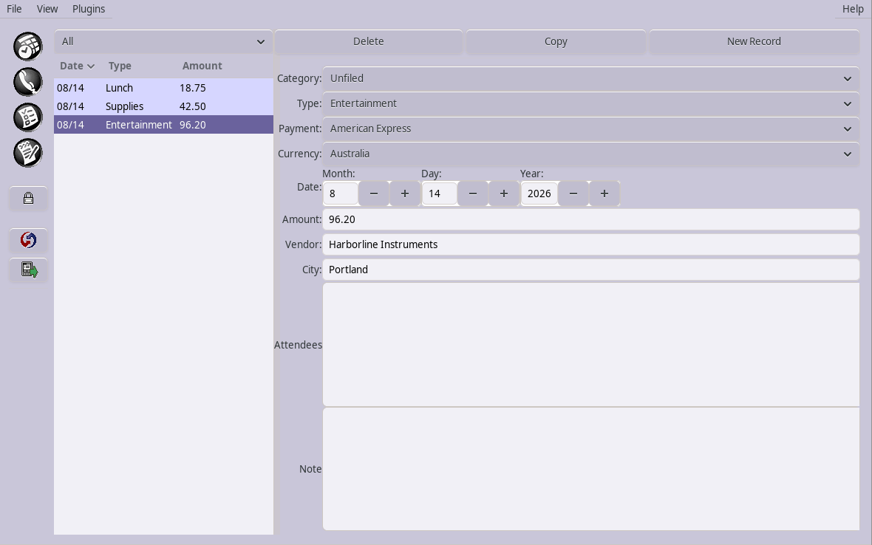Click inside the Note text area
This screenshot has height=545, width=872.
click(x=591, y=469)
